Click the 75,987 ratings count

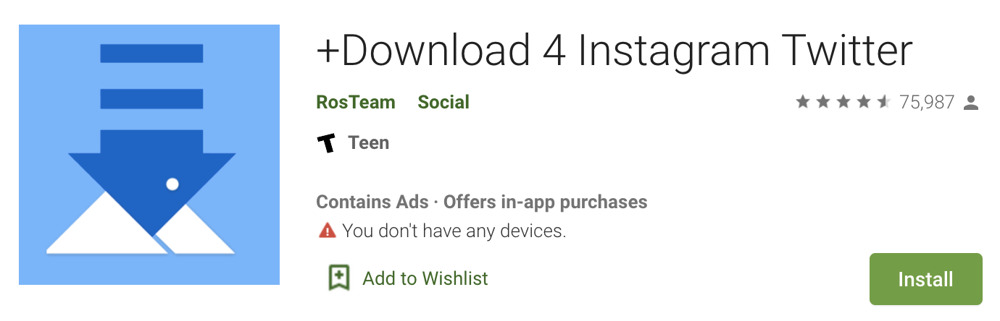click(927, 103)
